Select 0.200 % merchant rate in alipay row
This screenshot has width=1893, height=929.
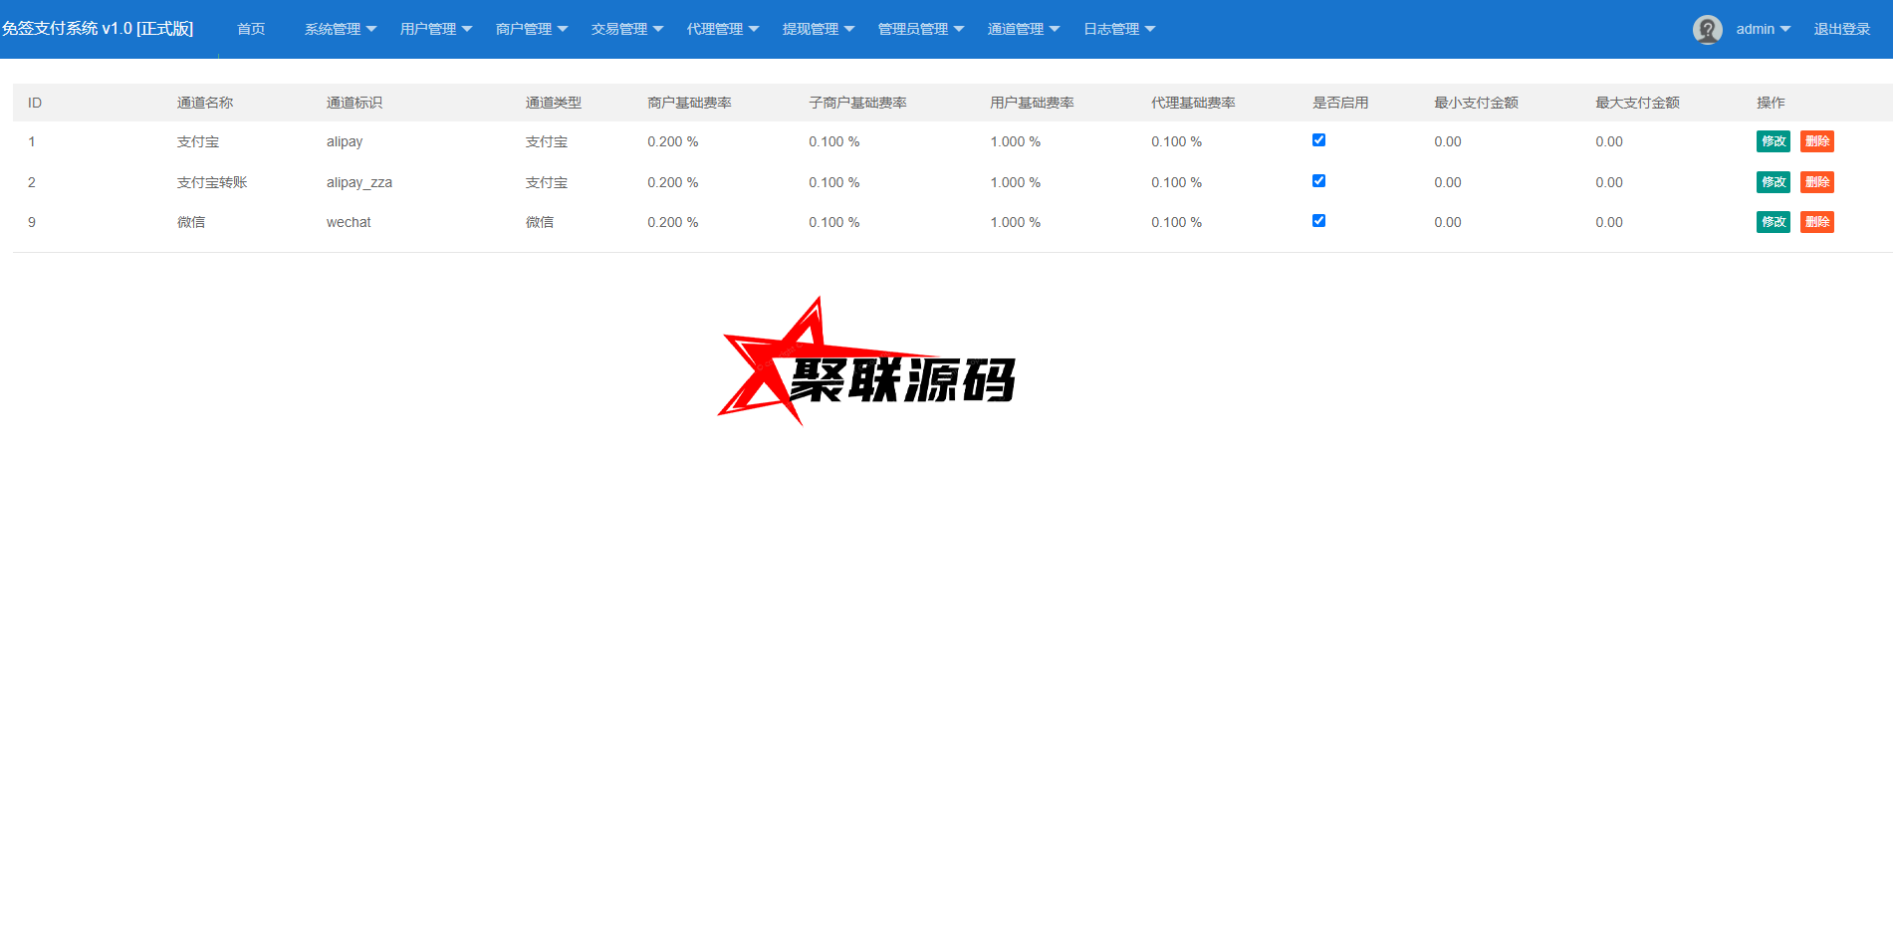[x=673, y=141]
